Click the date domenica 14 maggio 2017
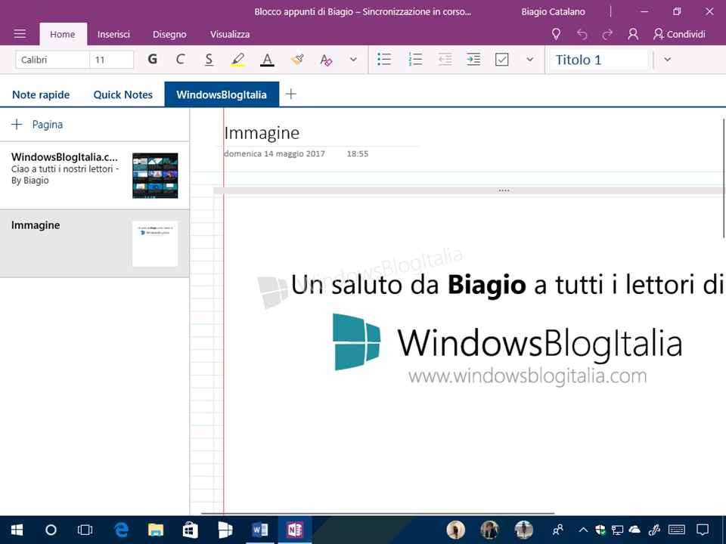Screen dimensions: 726x544 click(275, 153)
